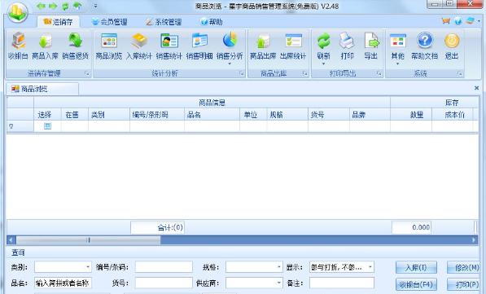Click the forward arrow in quick access toolbar
The height and width of the screenshot is (294, 486).
(53, 6)
